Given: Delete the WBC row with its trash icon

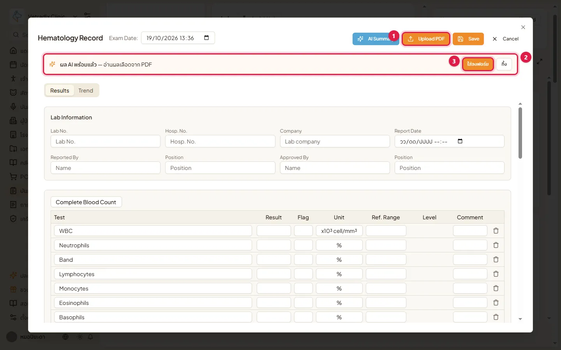Looking at the screenshot, I should tap(496, 231).
